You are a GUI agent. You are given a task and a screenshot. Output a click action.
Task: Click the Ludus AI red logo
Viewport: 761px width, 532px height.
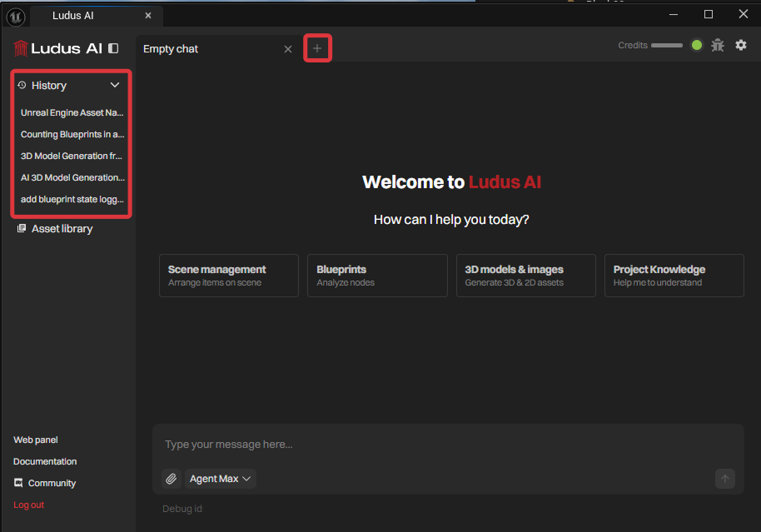pos(20,48)
